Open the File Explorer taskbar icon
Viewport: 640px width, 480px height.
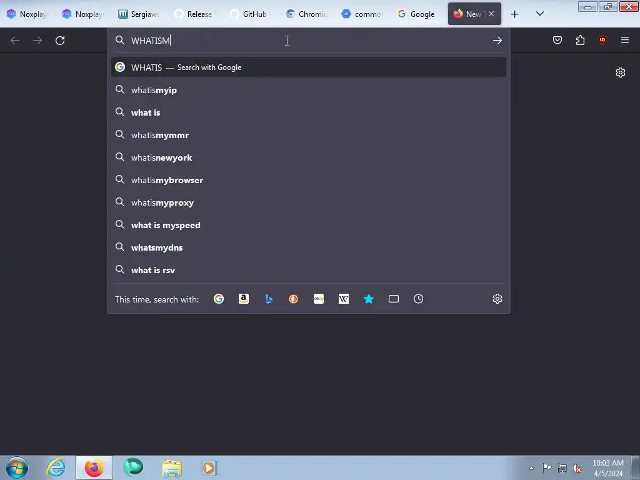[x=172, y=467]
